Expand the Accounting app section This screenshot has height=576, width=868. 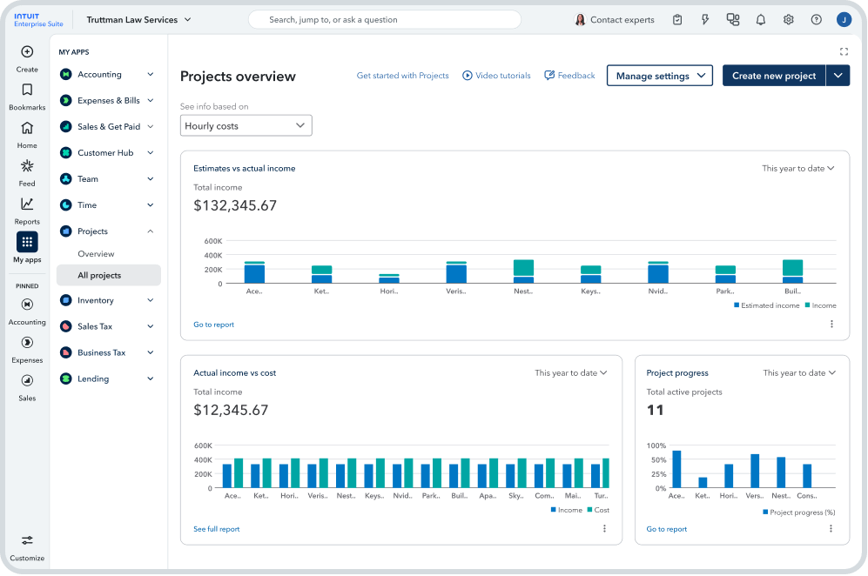click(x=104, y=74)
